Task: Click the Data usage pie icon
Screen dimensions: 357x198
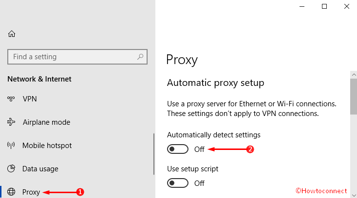Action: tap(11, 168)
